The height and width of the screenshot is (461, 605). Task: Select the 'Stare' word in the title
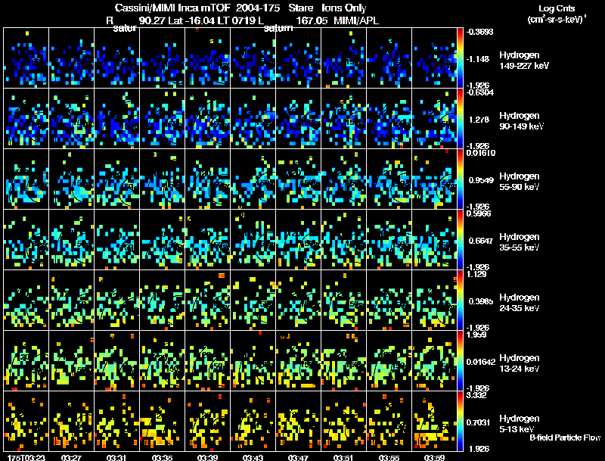point(300,8)
